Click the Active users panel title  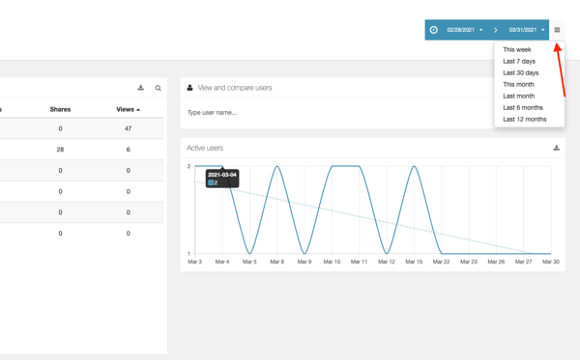click(x=205, y=148)
